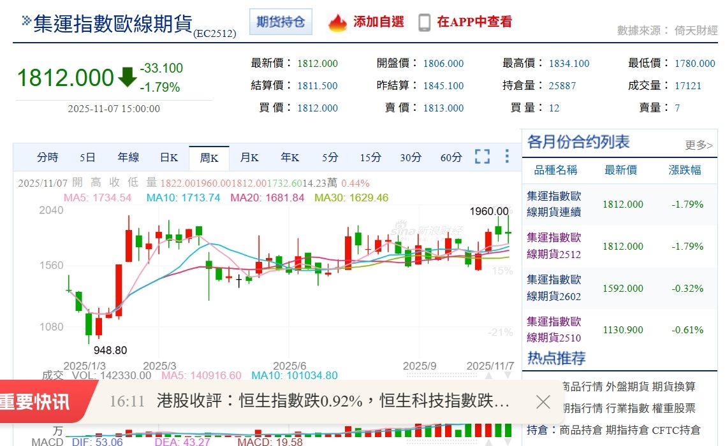The image size is (725, 446).
Task: Select the 年線 chart tab
Action: (x=128, y=157)
